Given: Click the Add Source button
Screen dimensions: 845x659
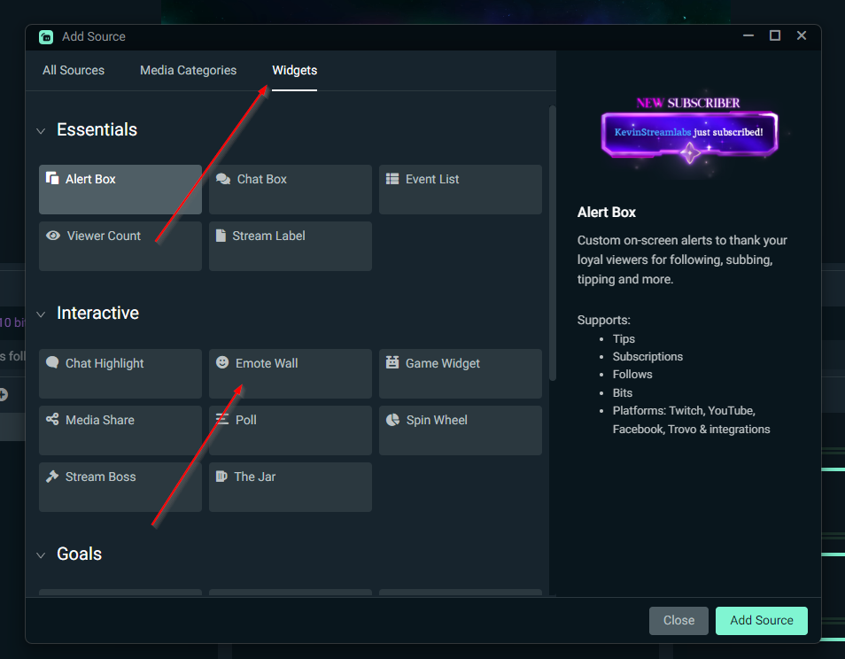Looking at the screenshot, I should tap(761, 621).
